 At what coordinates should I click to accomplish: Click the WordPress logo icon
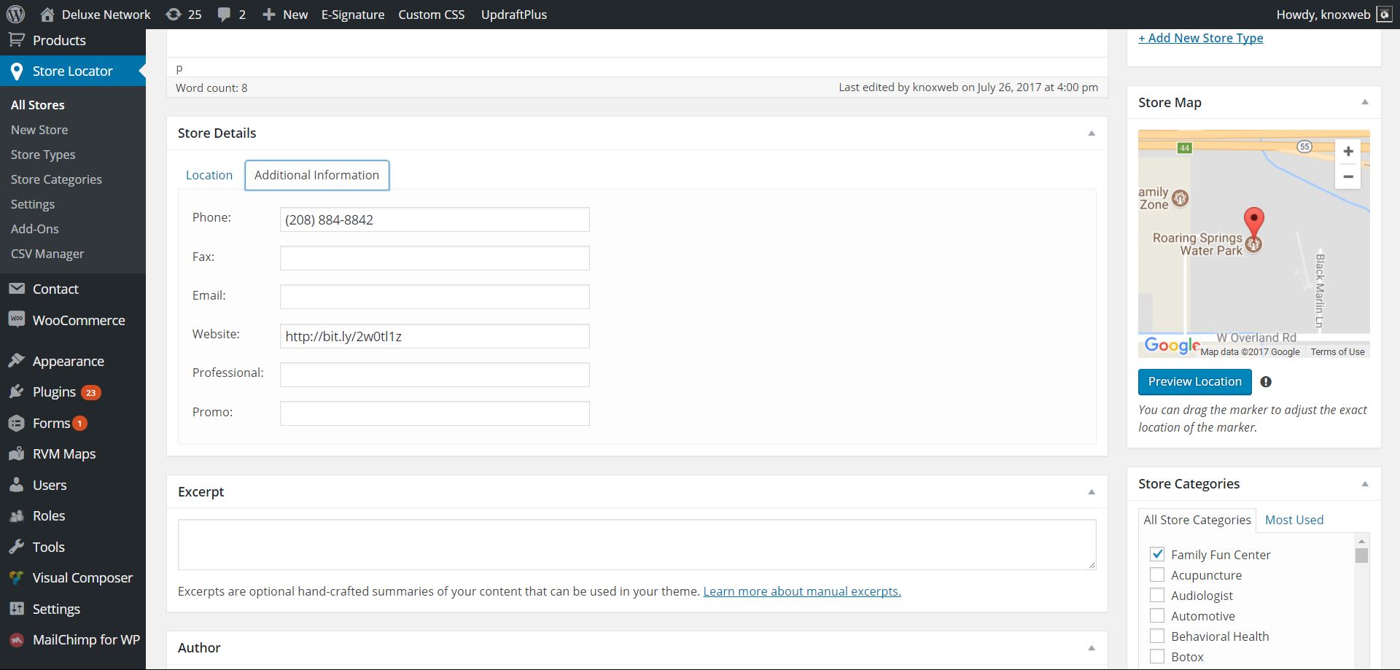click(x=15, y=15)
